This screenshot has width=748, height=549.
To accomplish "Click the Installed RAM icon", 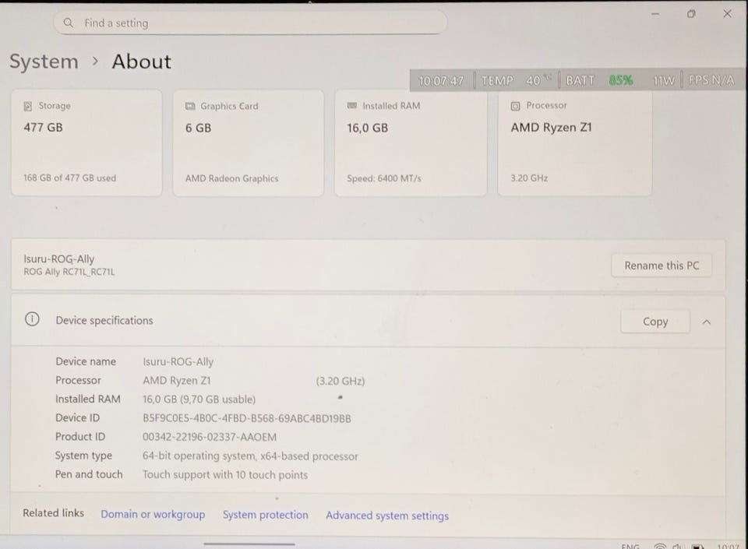I will [x=352, y=105].
